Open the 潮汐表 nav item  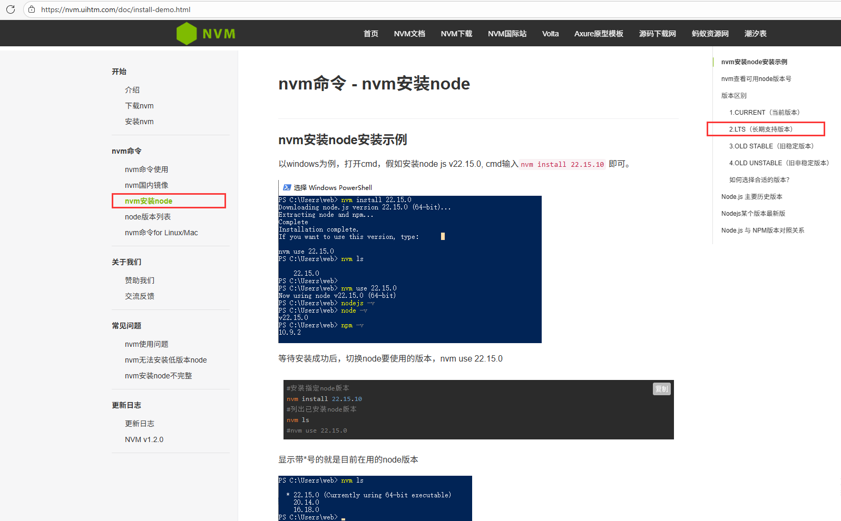pyautogui.click(x=755, y=34)
